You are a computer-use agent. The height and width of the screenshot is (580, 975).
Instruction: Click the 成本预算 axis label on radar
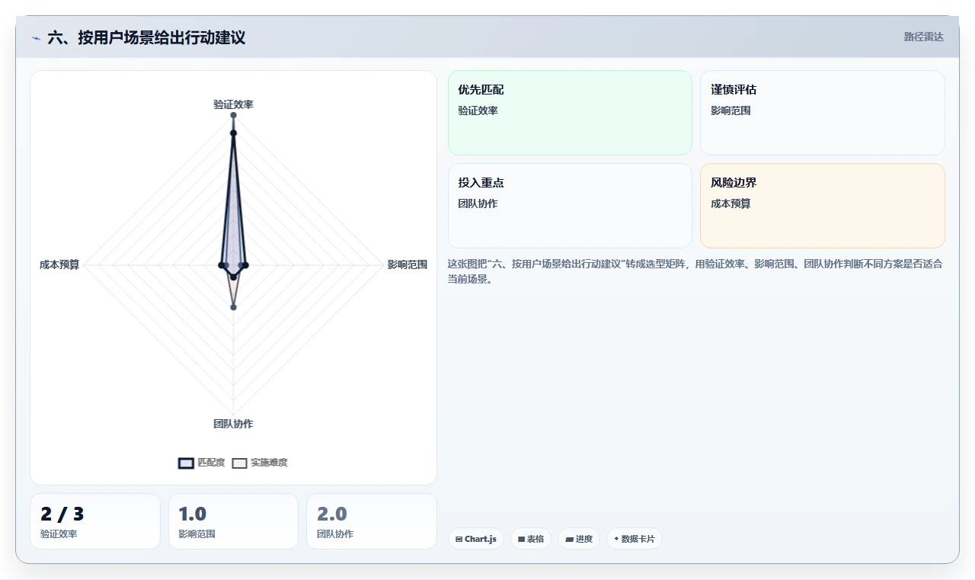(x=59, y=264)
